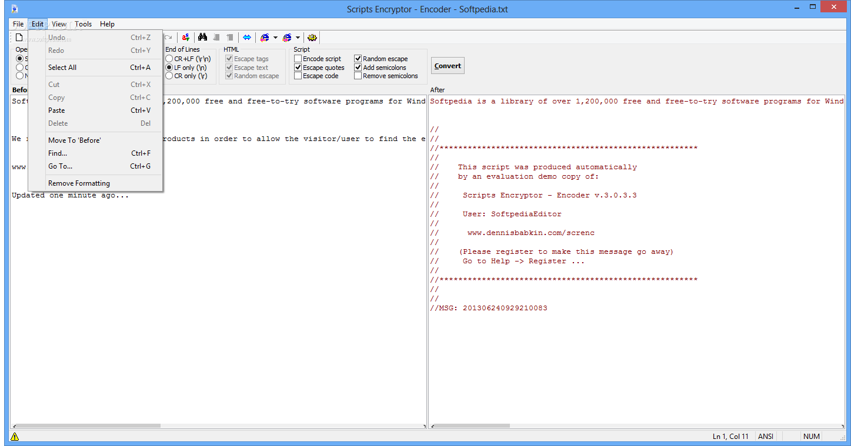
Task: Select the first radio button of the Ope… group
Action: tap(20, 59)
